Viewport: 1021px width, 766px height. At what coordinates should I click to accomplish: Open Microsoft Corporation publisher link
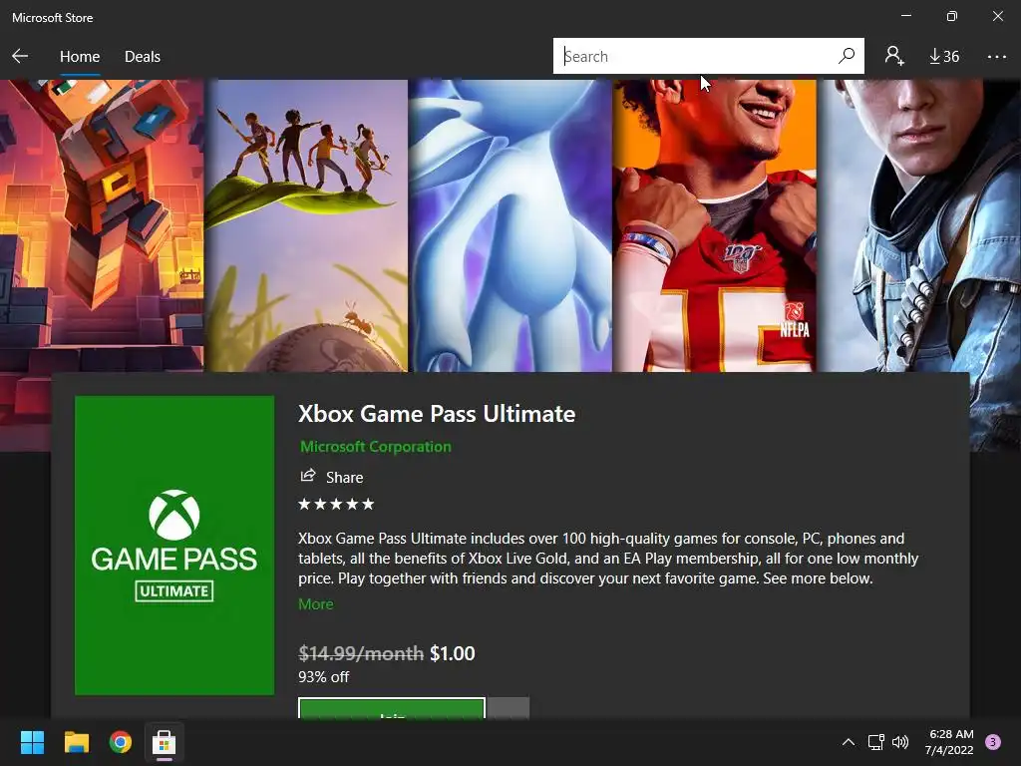coord(376,446)
